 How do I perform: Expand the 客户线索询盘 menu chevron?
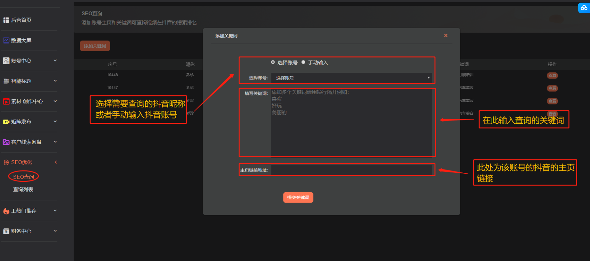tap(55, 142)
